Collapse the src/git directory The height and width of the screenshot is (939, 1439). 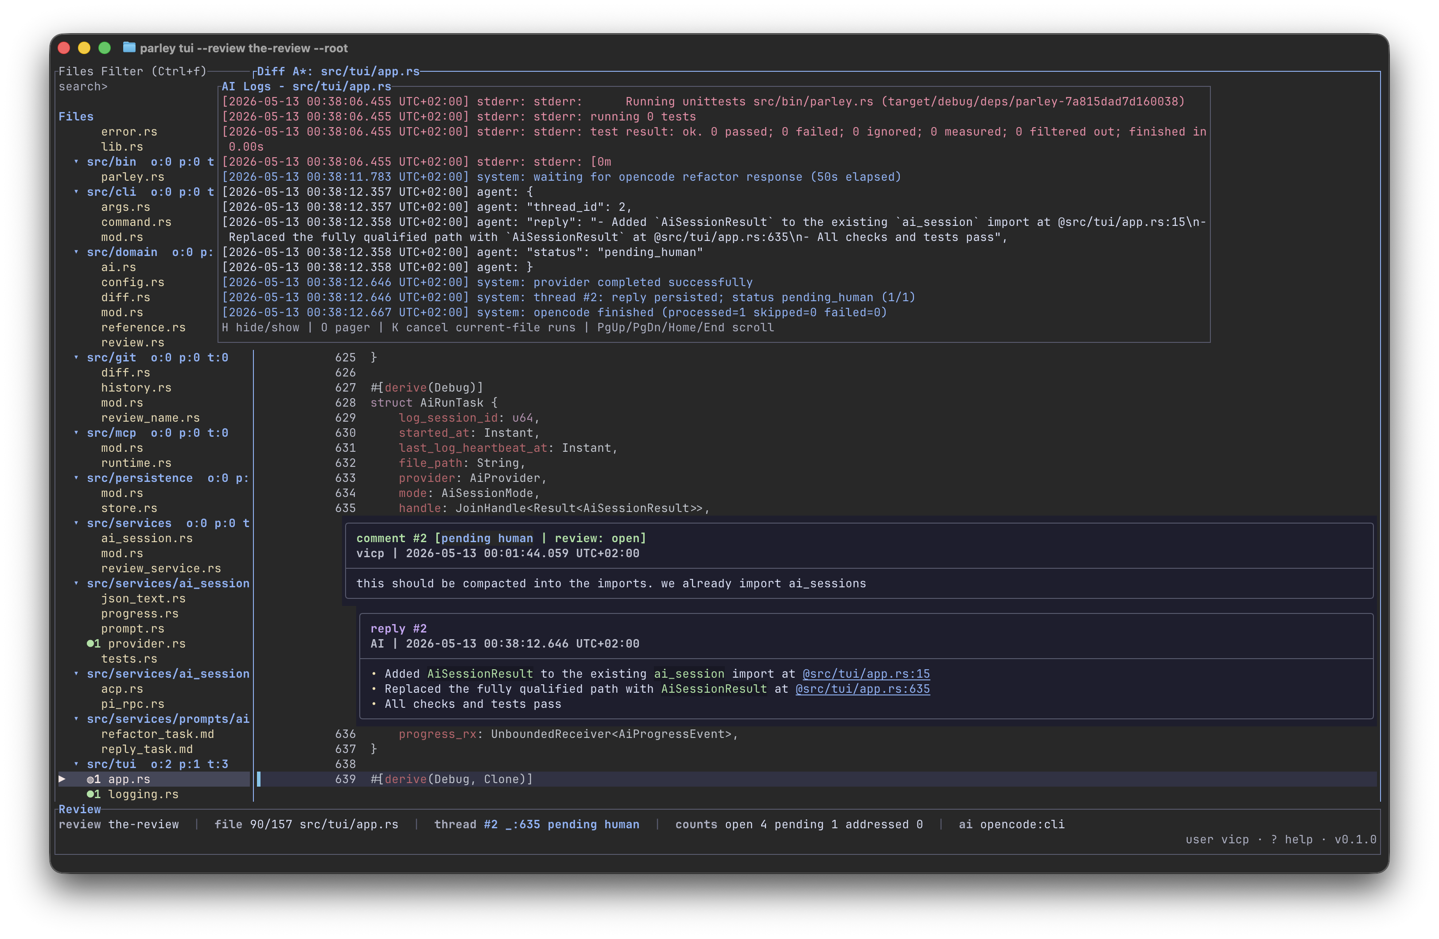76,357
